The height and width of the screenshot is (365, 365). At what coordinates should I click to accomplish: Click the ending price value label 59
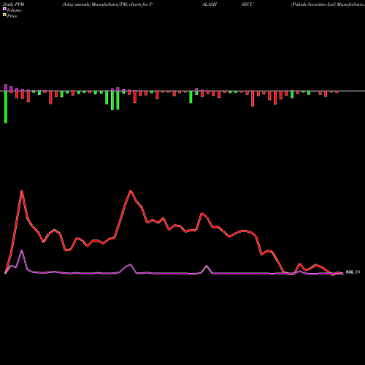pyautogui.click(x=353, y=272)
